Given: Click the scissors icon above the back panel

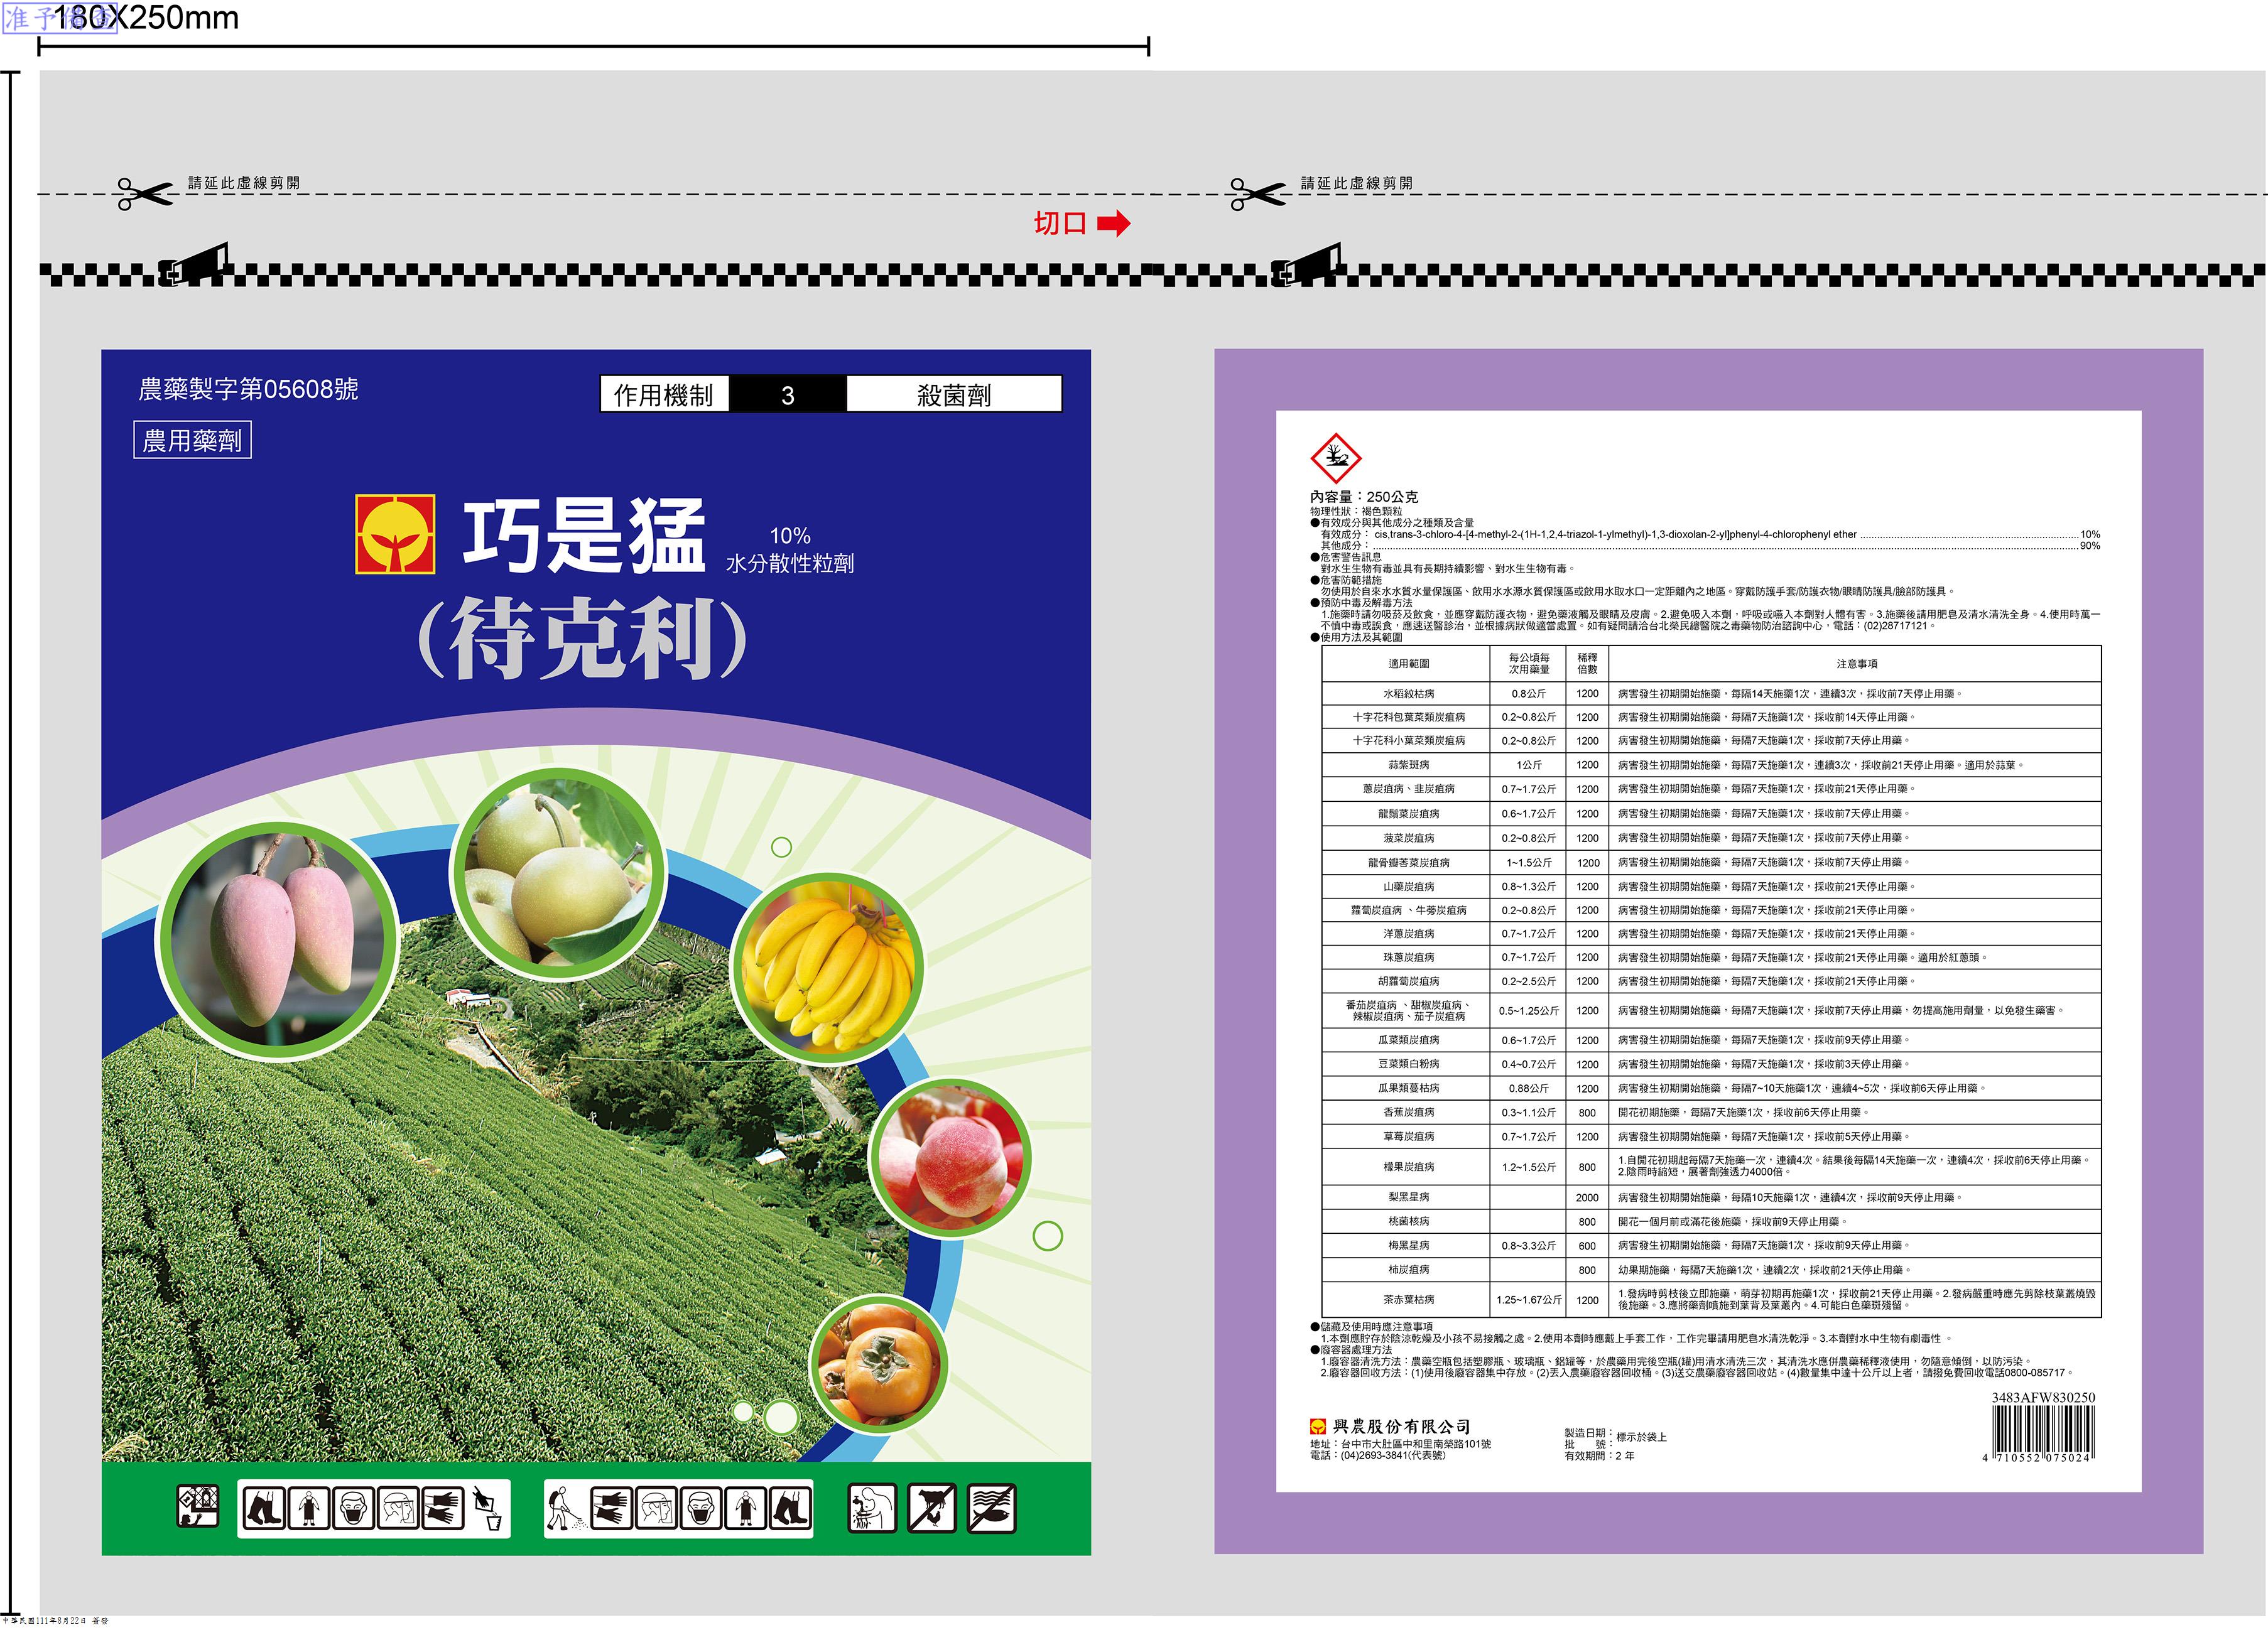Looking at the screenshot, I should point(1258,193).
